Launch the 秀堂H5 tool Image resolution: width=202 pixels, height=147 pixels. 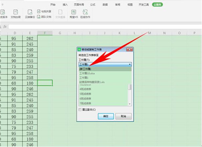(x=74, y=14)
